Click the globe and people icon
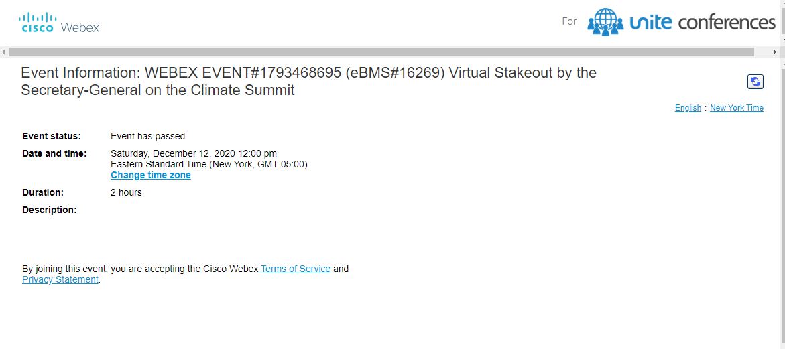785x349 pixels. [x=605, y=22]
